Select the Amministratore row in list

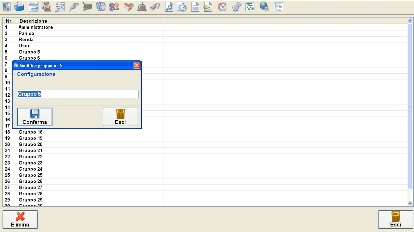click(x=36, y=27)
